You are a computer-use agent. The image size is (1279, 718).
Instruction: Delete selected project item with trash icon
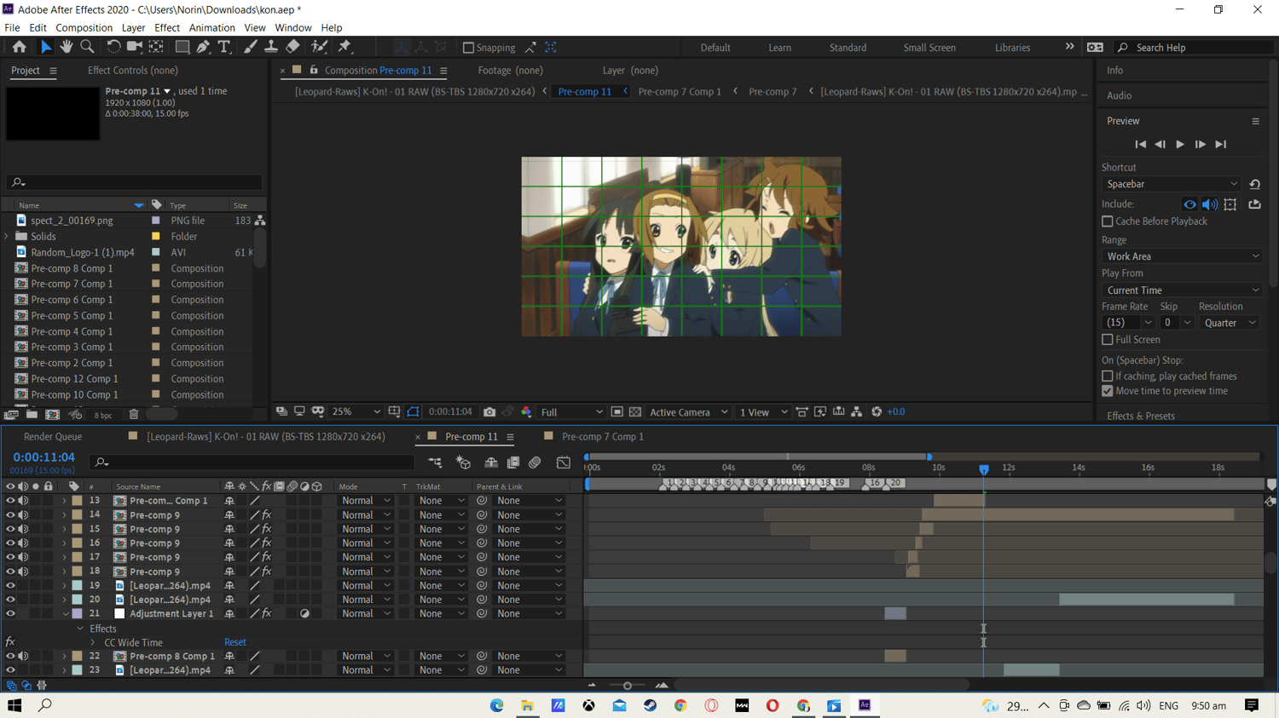pos(134,415)
